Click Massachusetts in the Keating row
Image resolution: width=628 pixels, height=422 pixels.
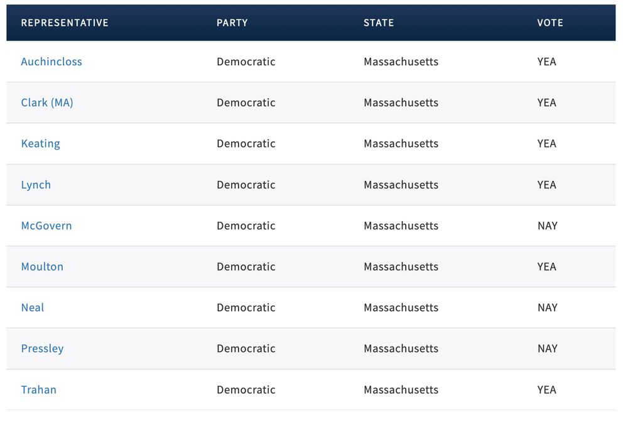pos(401,144)
